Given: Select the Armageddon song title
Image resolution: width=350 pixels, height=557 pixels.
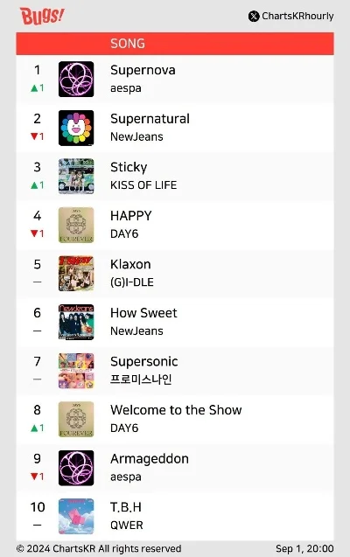Looking at the screenshot, I should (x=150, y=458).
